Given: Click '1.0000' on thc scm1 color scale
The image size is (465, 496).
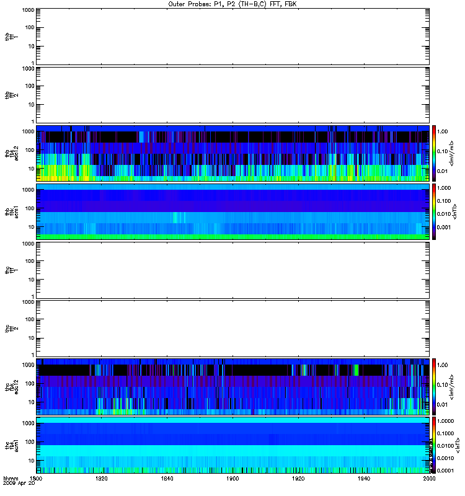Looking at the screenshot, I should pyautogui.click(x=445, y=422).
